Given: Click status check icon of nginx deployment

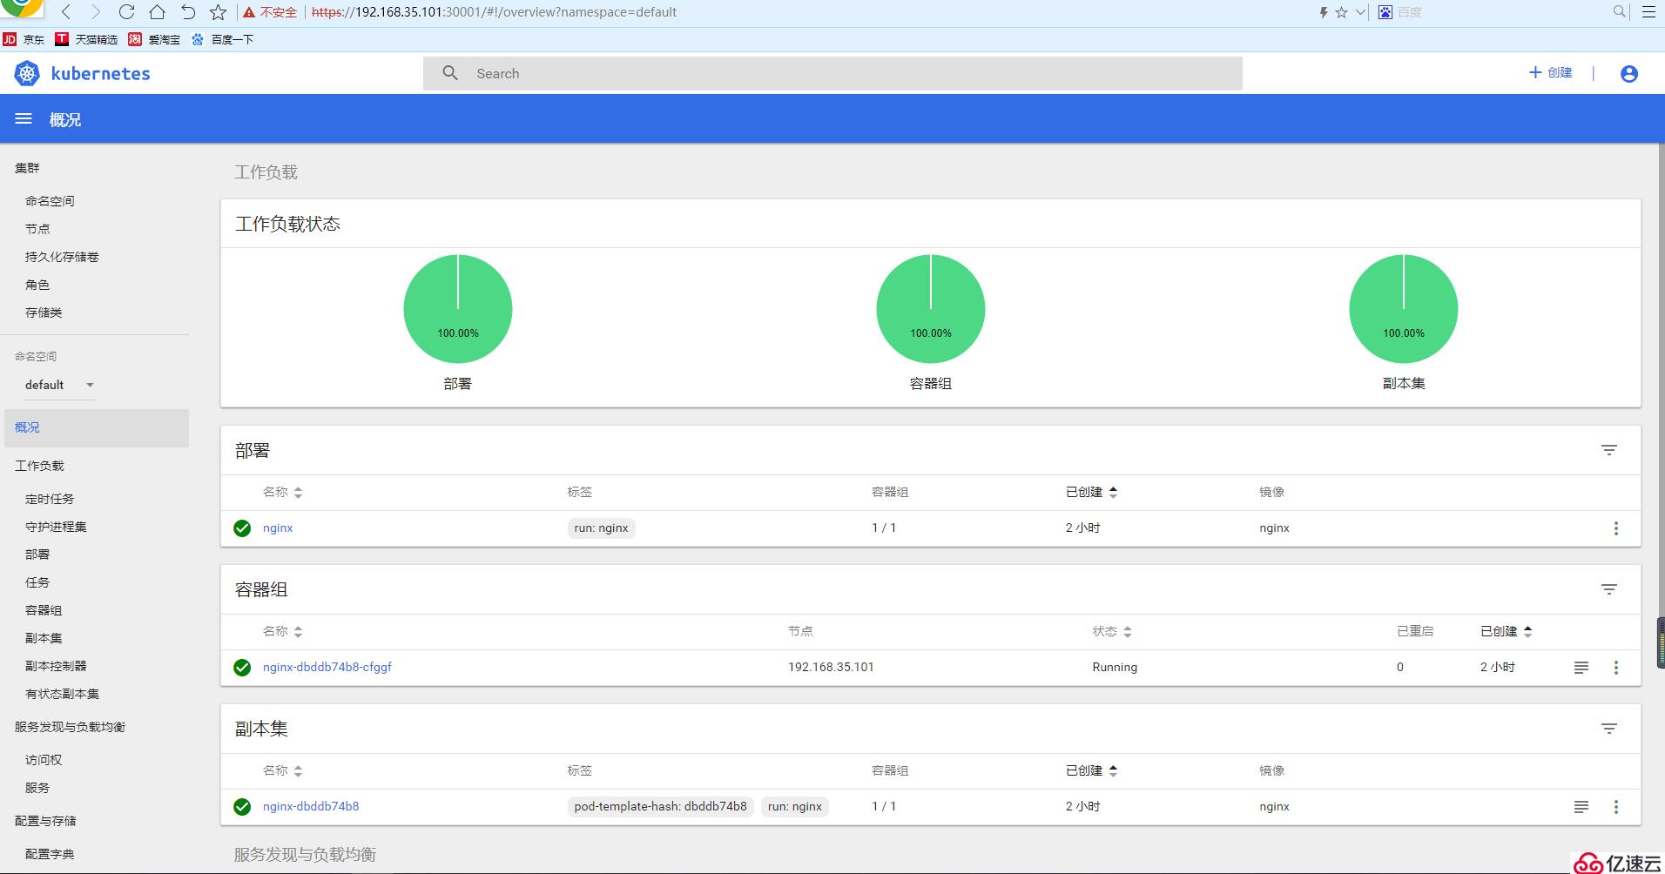Looking at the screenshot, I should tap(242, 528).
